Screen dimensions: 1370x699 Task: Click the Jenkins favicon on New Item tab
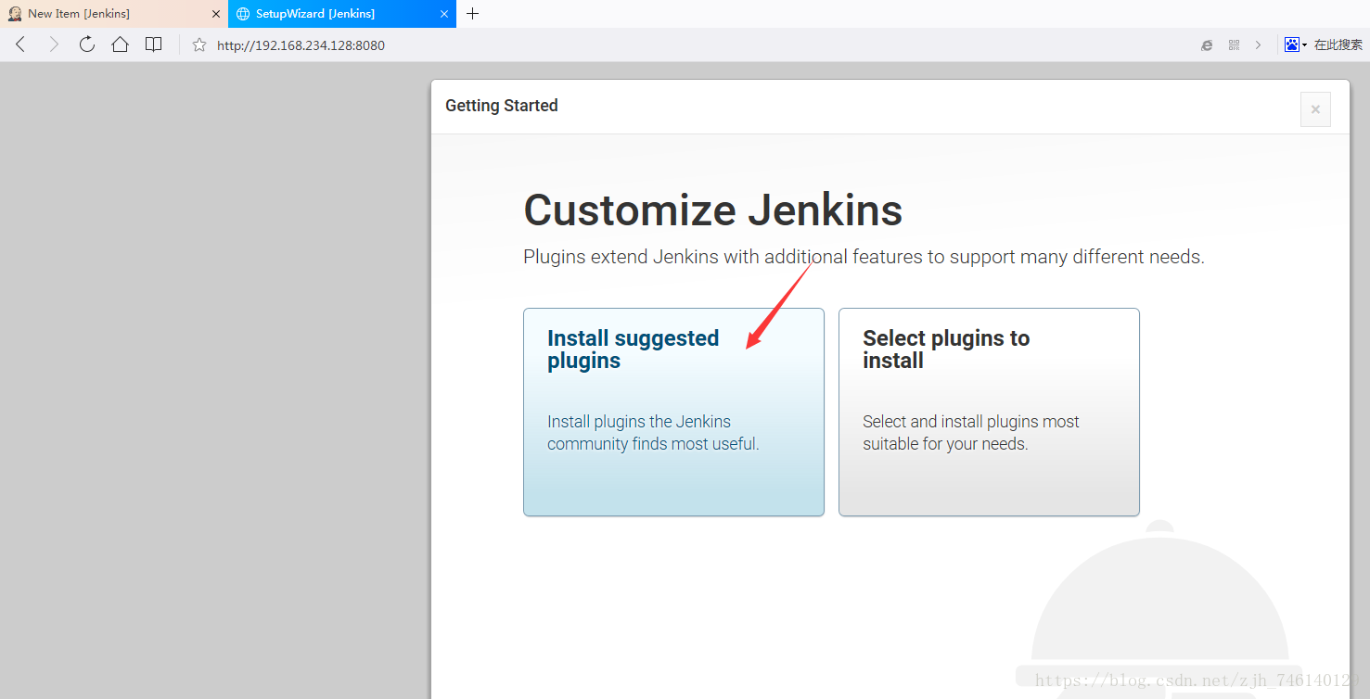15,14
